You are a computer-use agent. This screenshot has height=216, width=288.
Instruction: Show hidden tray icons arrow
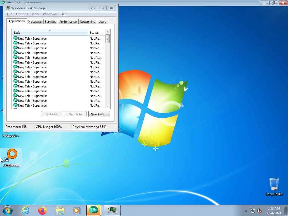pos(246,211)
